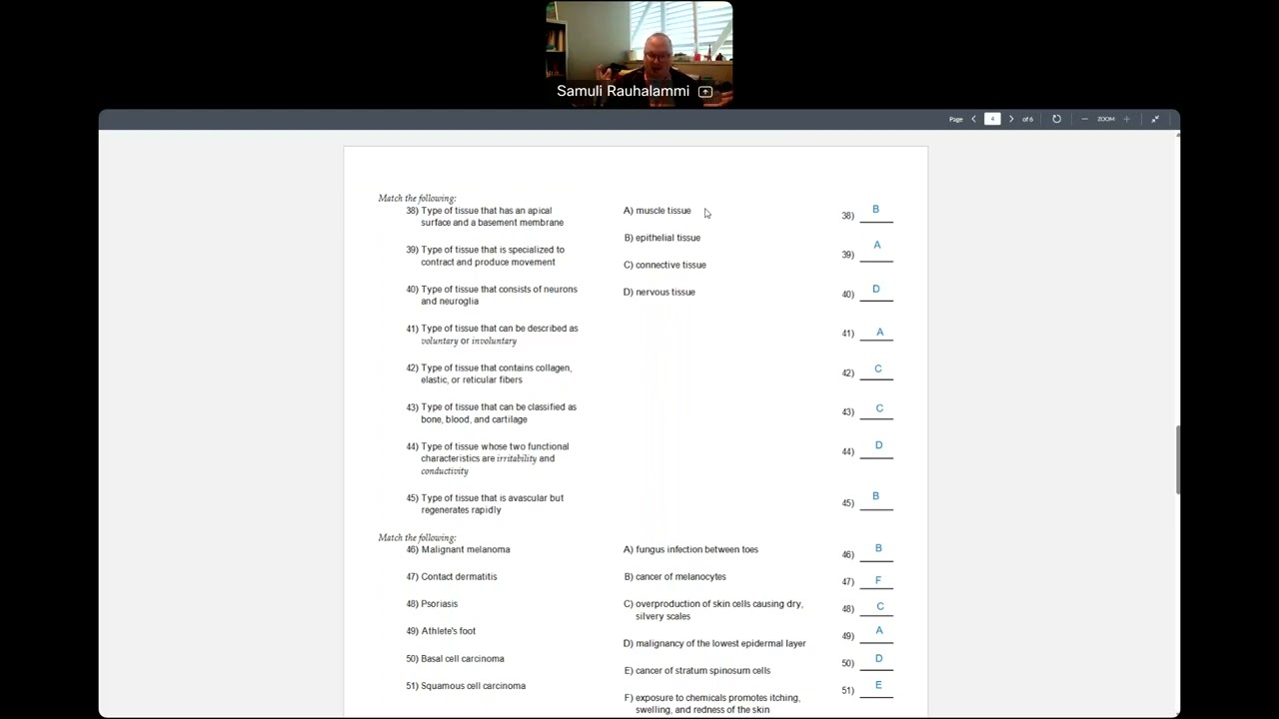Screen dimensions: 1279x719
Task: Click 'D) malignancy of the lowest epidermal layer'
Action: [x=714, y=643]
